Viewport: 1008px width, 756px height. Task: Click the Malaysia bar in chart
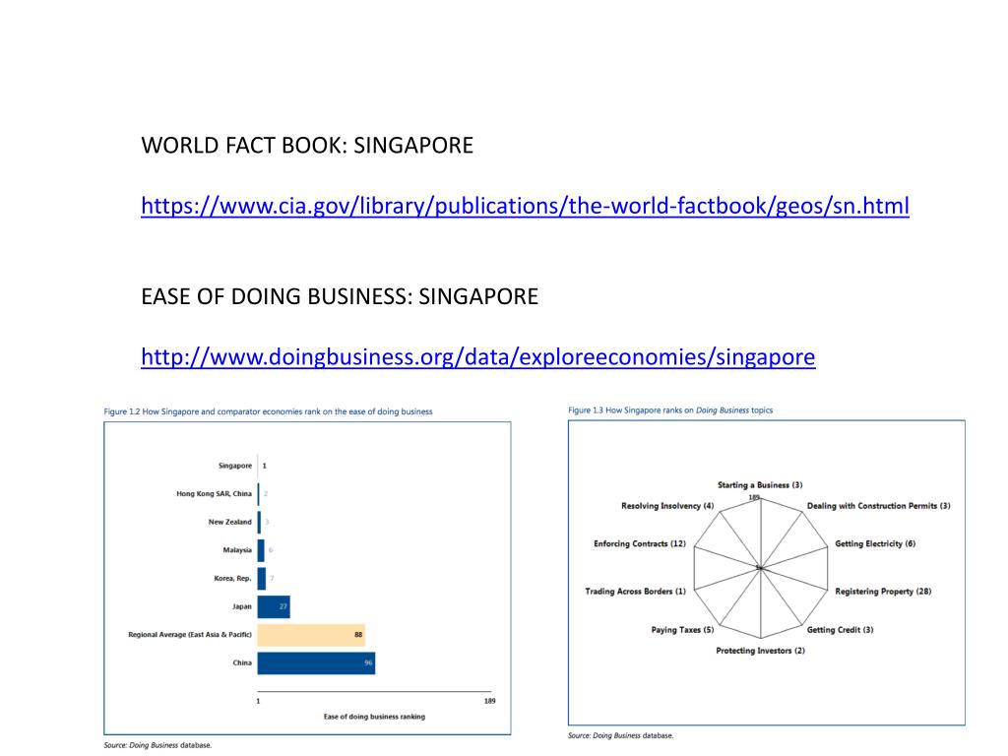pos(260,550)
